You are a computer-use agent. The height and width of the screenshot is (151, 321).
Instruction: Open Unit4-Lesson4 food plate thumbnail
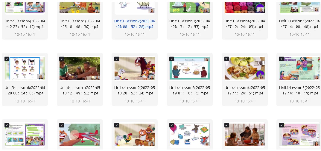tap(245, 68)
